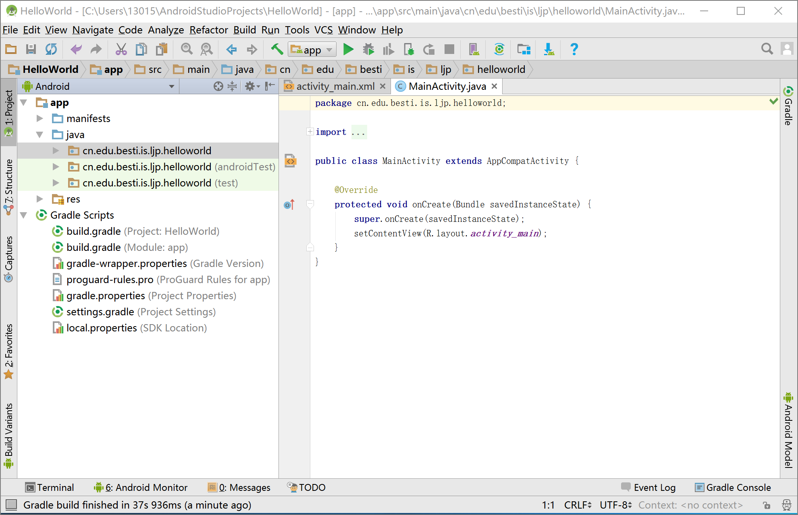The image size is (798, 515).
Task: Open the Terminal tool window
Action: [50, 487]
